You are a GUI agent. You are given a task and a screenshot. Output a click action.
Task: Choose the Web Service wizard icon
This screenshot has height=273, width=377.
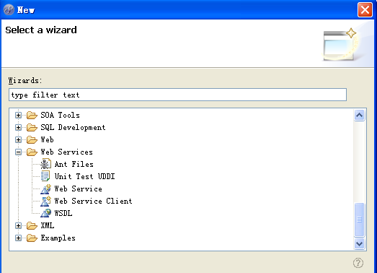pyautogui.click(x=45, y=188)
